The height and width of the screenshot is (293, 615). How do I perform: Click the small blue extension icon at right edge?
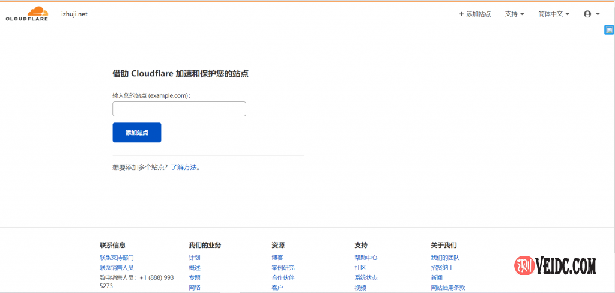(610, 30)
